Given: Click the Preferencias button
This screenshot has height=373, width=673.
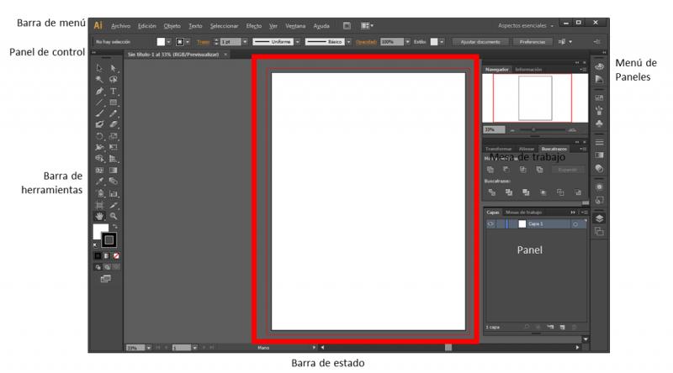Looking at the screenshot, I should pyautogui.click(x=532, y=40).
